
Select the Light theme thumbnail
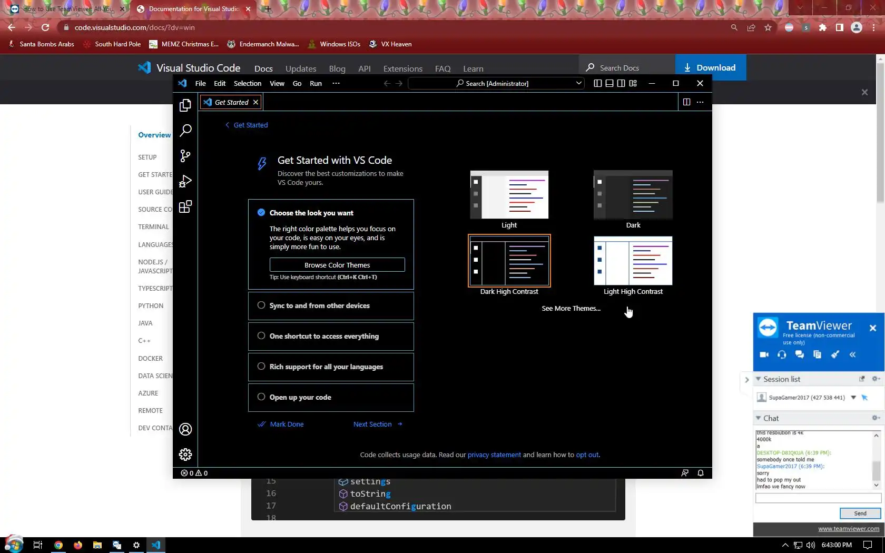tap(509, 194)
